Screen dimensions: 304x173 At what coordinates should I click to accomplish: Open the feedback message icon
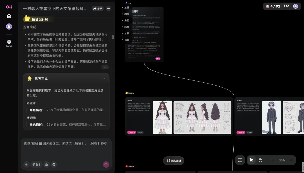(x=240, y=160)
